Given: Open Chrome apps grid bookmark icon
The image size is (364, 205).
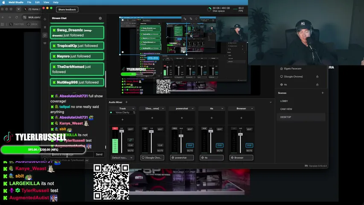Looking at the screenshot, I should pos(2,24).
